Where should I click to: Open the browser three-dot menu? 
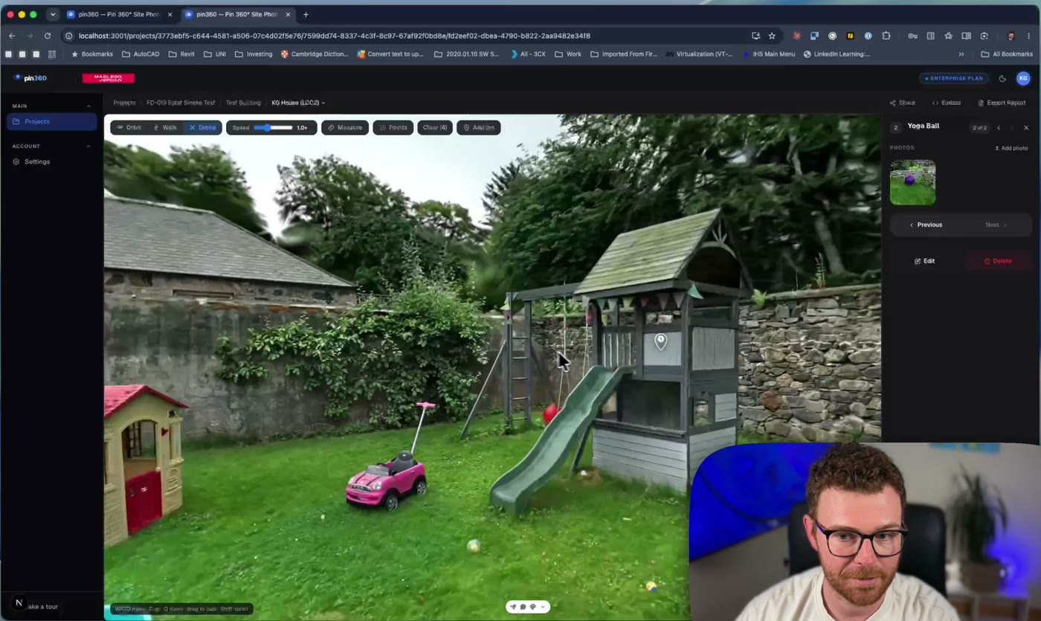(x=1029, y=36)
